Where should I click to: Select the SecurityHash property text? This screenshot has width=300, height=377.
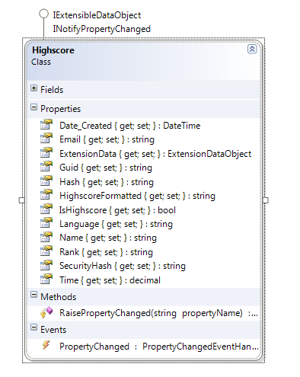point(123,267)
